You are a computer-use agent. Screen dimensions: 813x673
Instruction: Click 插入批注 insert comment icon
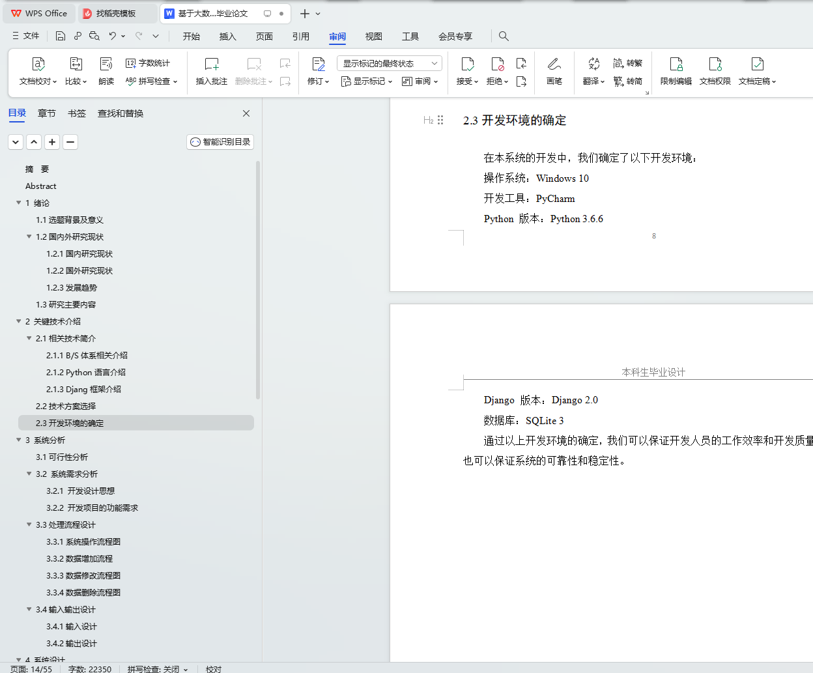[x=212, y=64]
